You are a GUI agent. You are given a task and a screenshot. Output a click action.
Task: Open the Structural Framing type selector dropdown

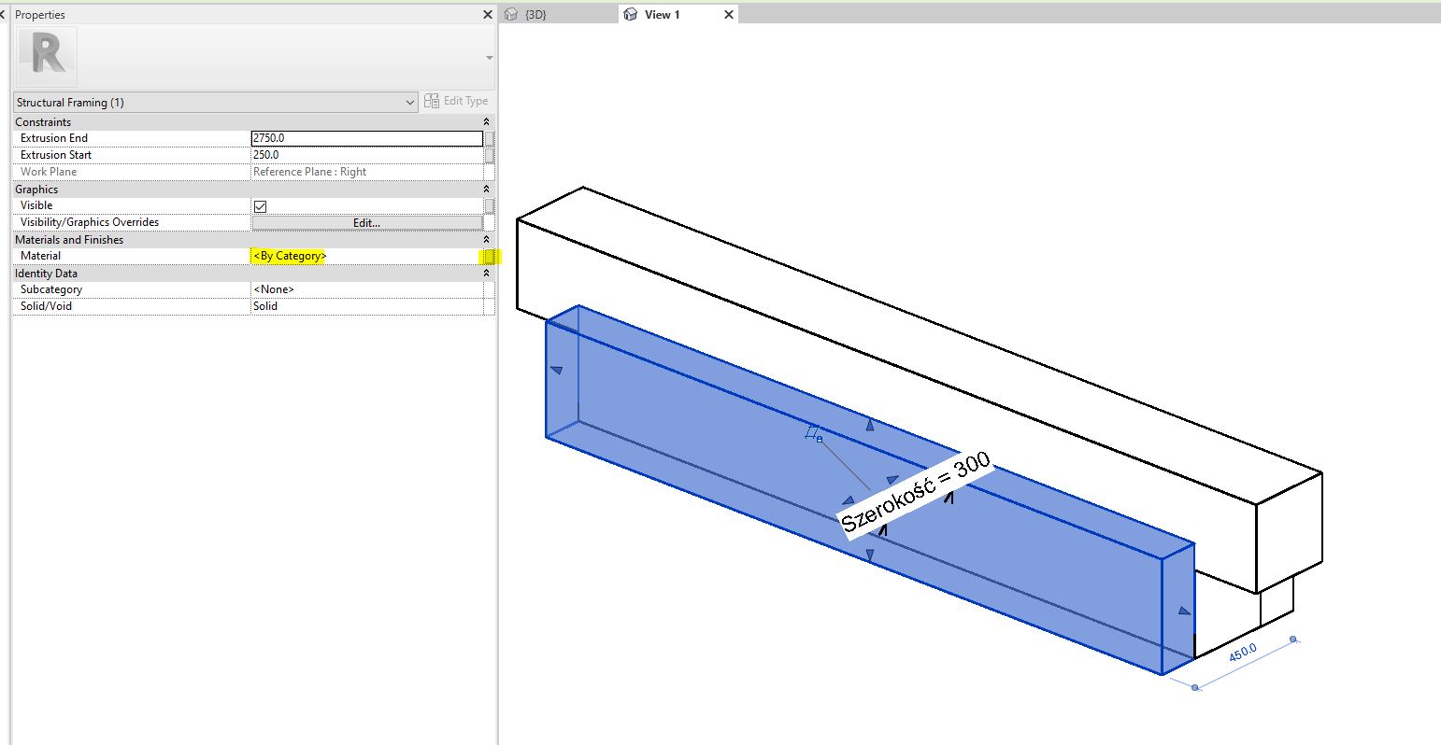411,102
